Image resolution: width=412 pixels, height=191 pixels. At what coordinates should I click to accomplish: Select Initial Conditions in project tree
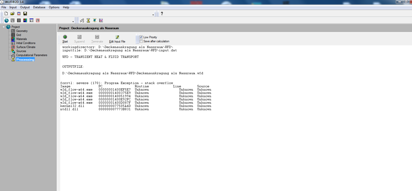pos(26,43)
